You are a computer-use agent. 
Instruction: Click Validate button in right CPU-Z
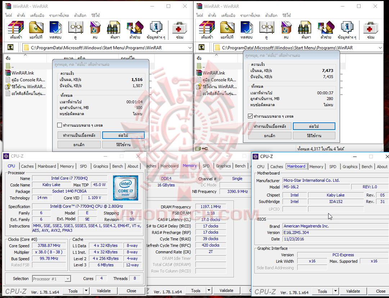pyautogui.click(x=353, y=291)
